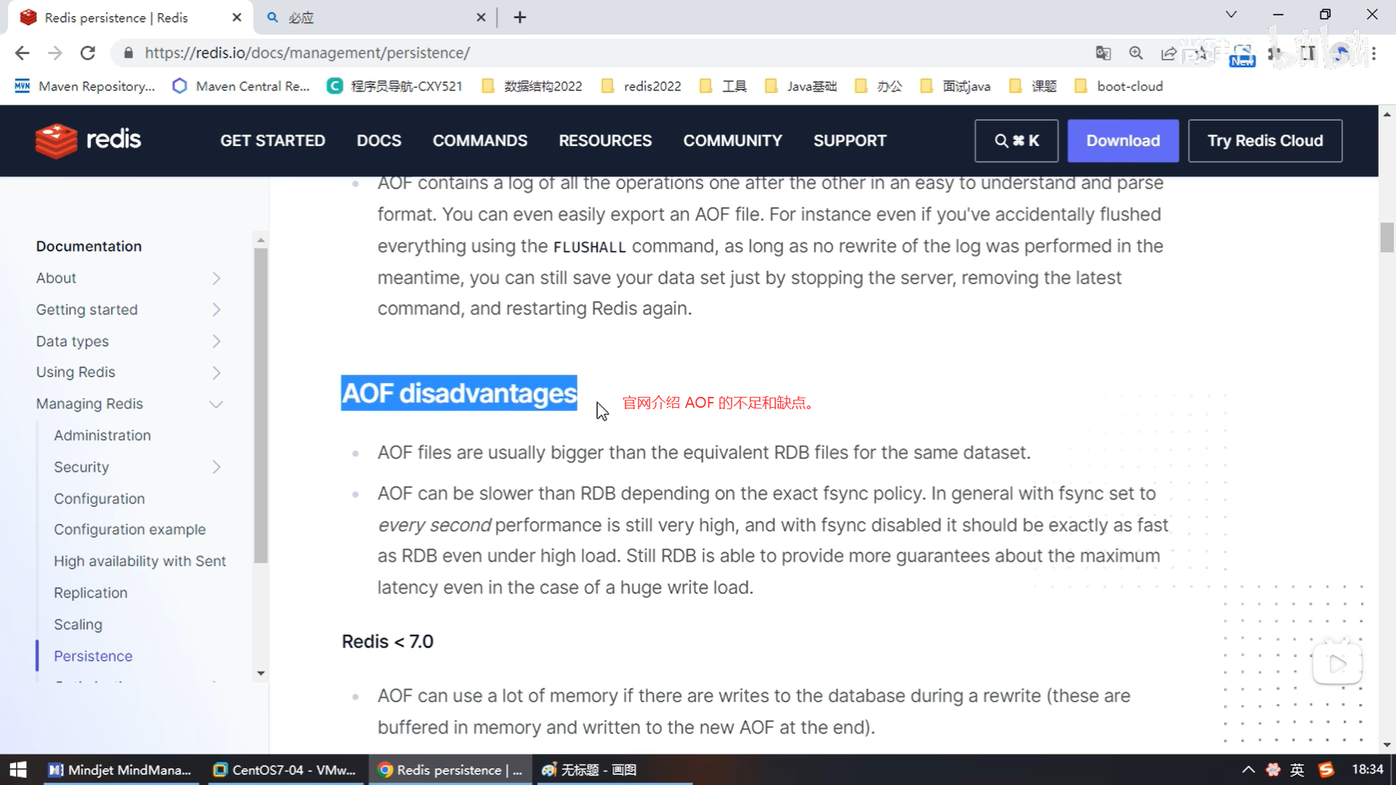Click the share page icon
Image resolution: width=1396 pixels, height=785 pixels.
tap(1168, 53)
